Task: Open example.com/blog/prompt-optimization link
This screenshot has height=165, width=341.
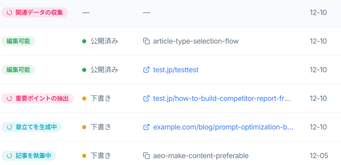Action: [223, 127]
